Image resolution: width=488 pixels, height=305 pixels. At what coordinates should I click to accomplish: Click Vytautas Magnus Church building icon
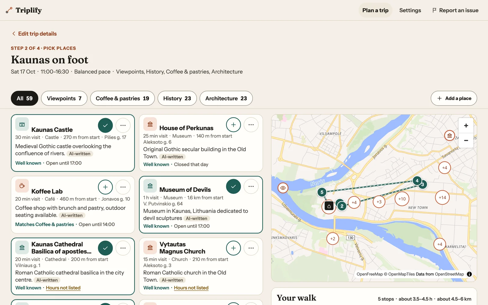(x=150, y=247)
